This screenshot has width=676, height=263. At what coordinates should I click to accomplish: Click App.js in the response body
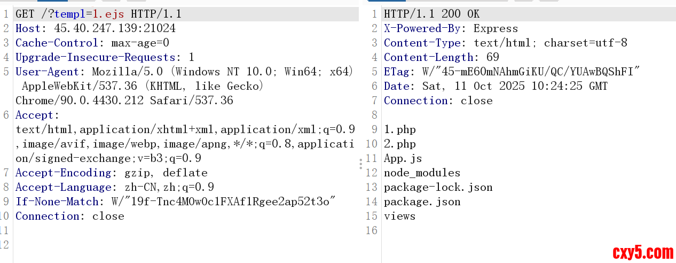(403, 158)
